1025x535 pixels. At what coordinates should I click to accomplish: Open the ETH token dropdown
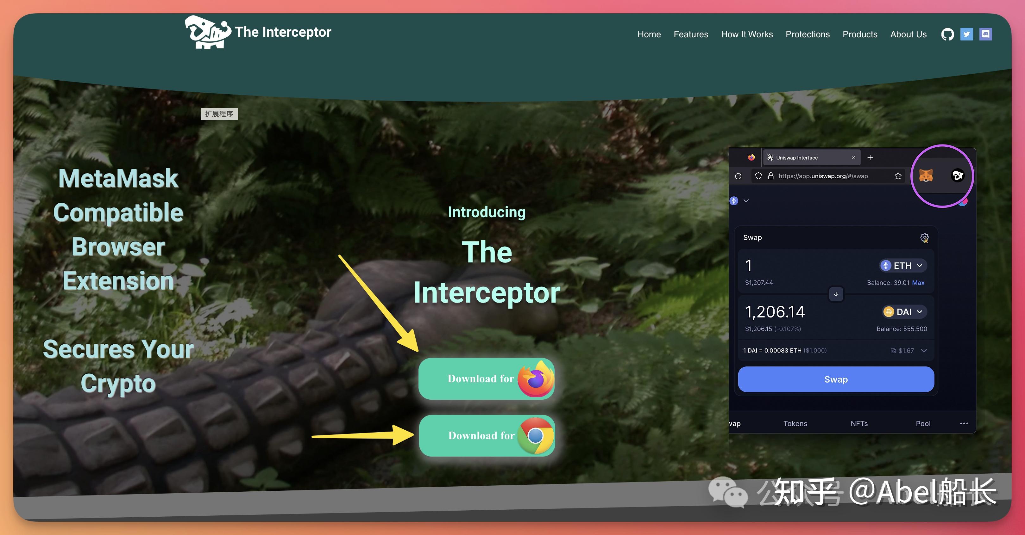902,266
